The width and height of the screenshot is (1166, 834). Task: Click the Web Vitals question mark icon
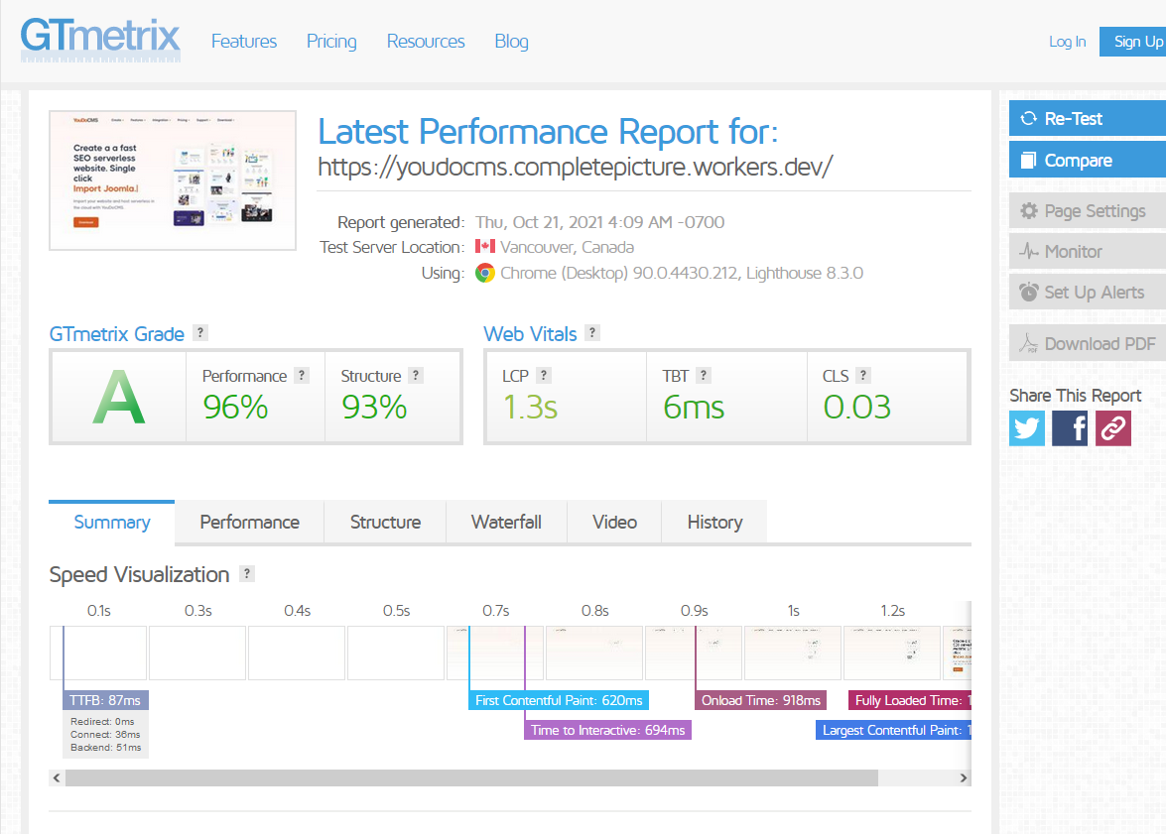(591, 332)
